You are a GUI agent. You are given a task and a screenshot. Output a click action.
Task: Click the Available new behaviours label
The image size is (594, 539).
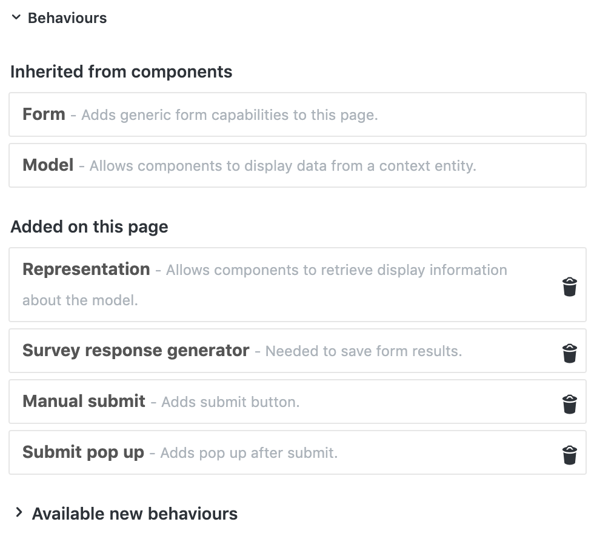click(135, 514)
